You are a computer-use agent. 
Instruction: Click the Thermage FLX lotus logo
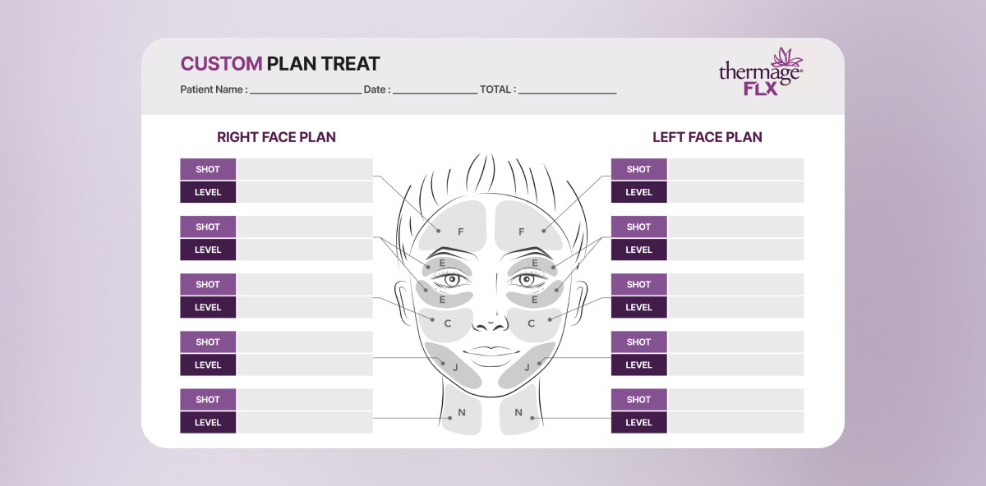click(760, 72)
